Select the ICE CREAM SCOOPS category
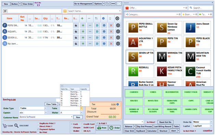Image resolution: width=215 pixels, height=135 pixels. (x=153, y=110)
